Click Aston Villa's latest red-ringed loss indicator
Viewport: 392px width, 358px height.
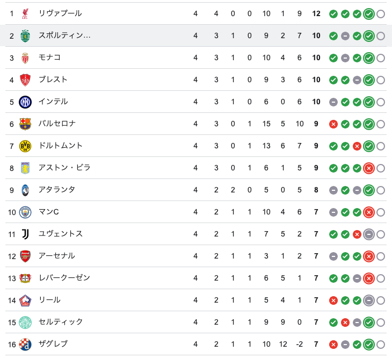[x=369, y=168]
